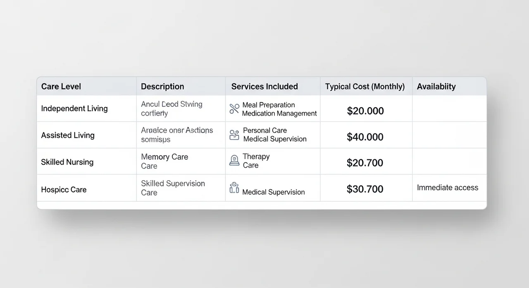Select the Assisted Living care level
529x288 pixels.
click(x=68, y=135)
